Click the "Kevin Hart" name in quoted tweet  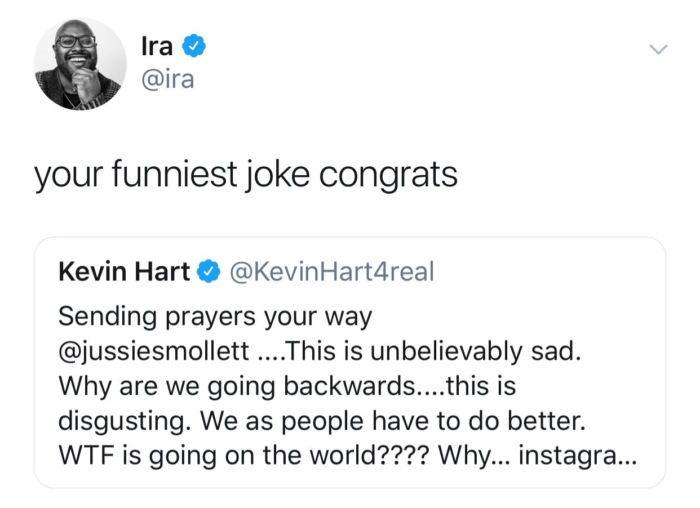(124, 273)
